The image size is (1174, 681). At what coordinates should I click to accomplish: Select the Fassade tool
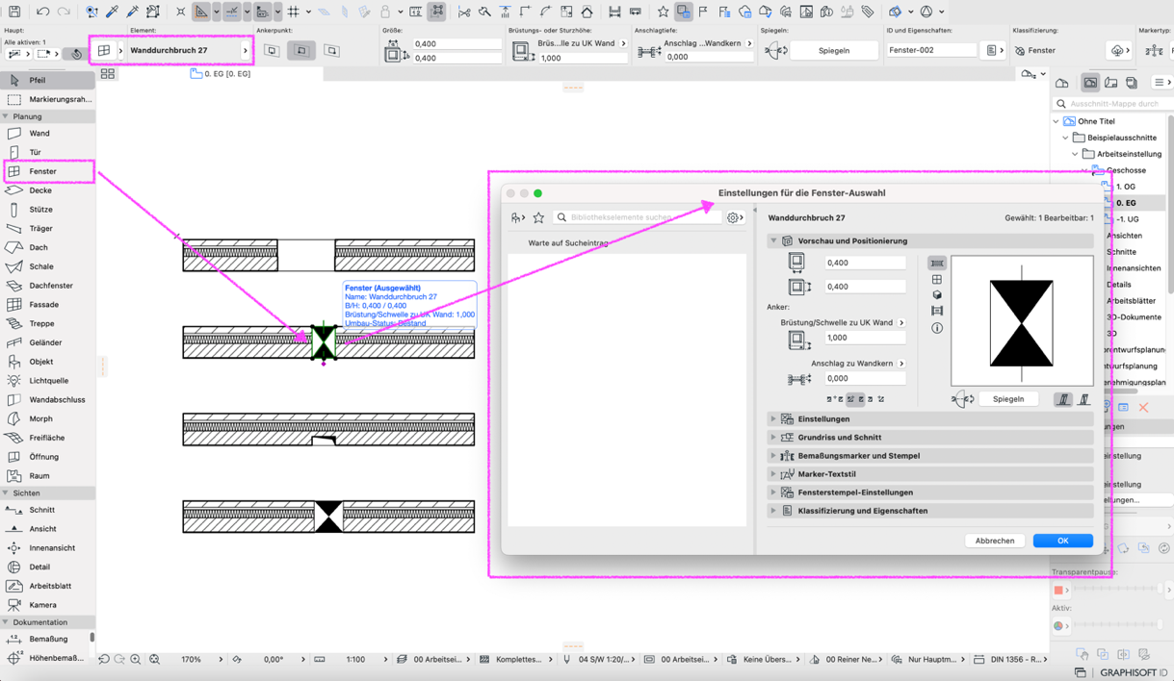[x=47, y=304]
